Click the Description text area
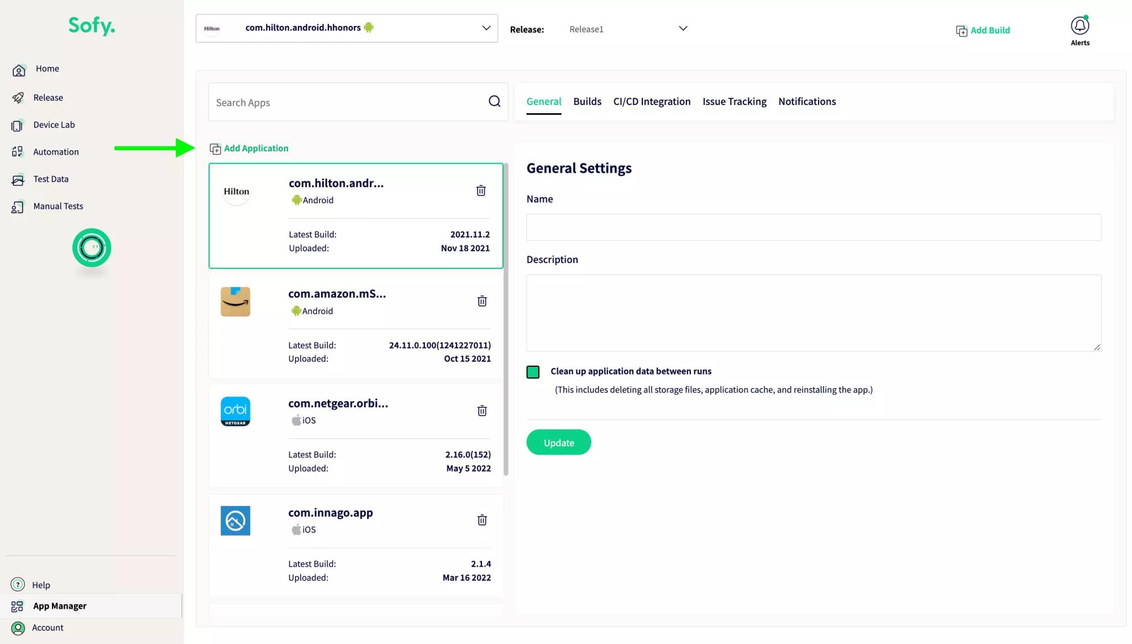The height and width of the screenshot is (644, 1132). [814, 313]
